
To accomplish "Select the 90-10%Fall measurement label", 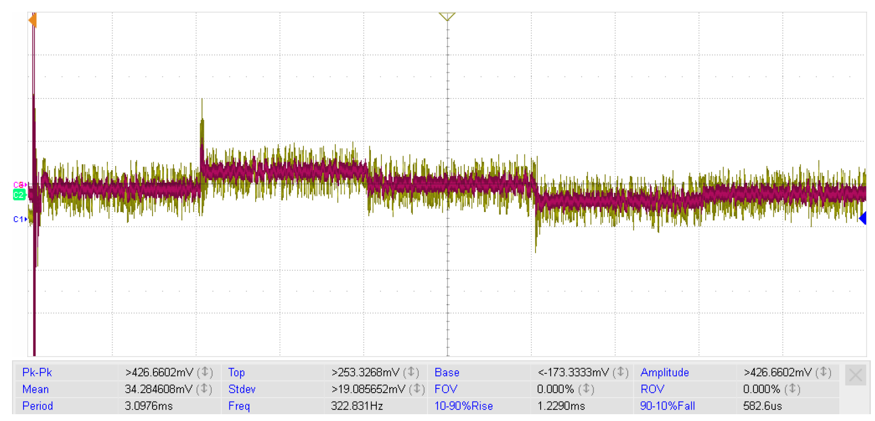I will tap(668, 406).
